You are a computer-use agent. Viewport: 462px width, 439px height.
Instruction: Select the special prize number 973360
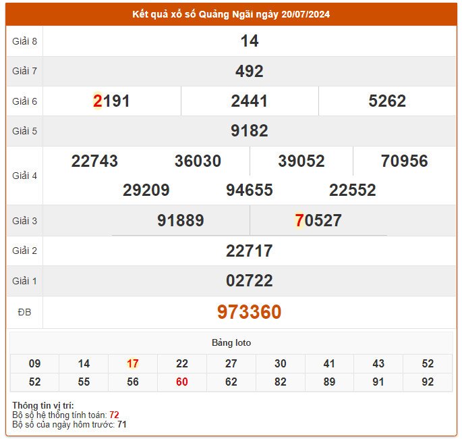click(249, 312)
